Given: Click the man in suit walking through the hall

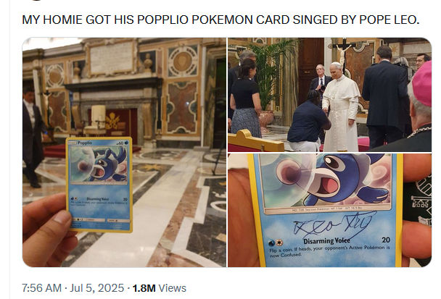Looking at the screenshot, I should (x=33, y=138).
